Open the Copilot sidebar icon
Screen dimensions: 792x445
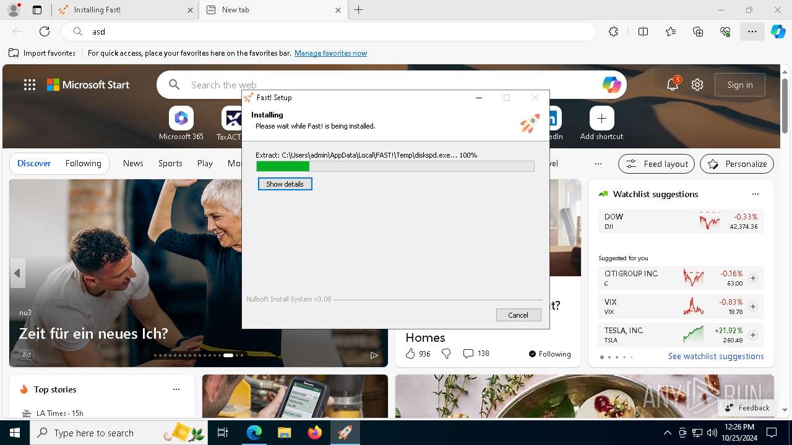[778, 32]
